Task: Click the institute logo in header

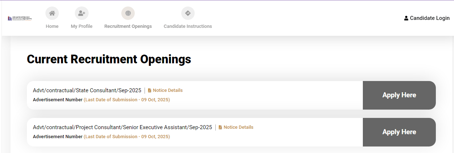Action: (x=20, y=18)
